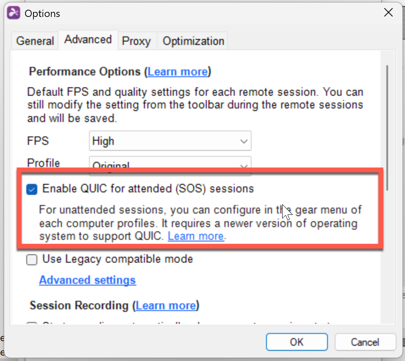
Task: Open Advanced settings
Action: [x=87, y=280]
